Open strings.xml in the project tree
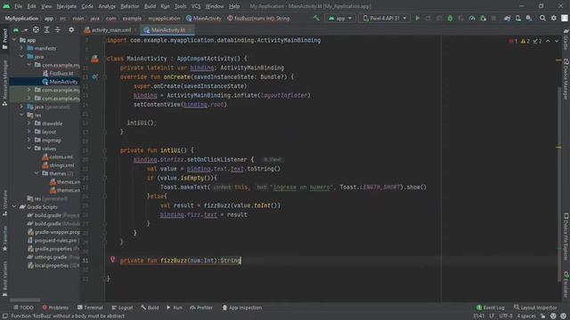This screenshot has height=320, width=570. (58, 165)
